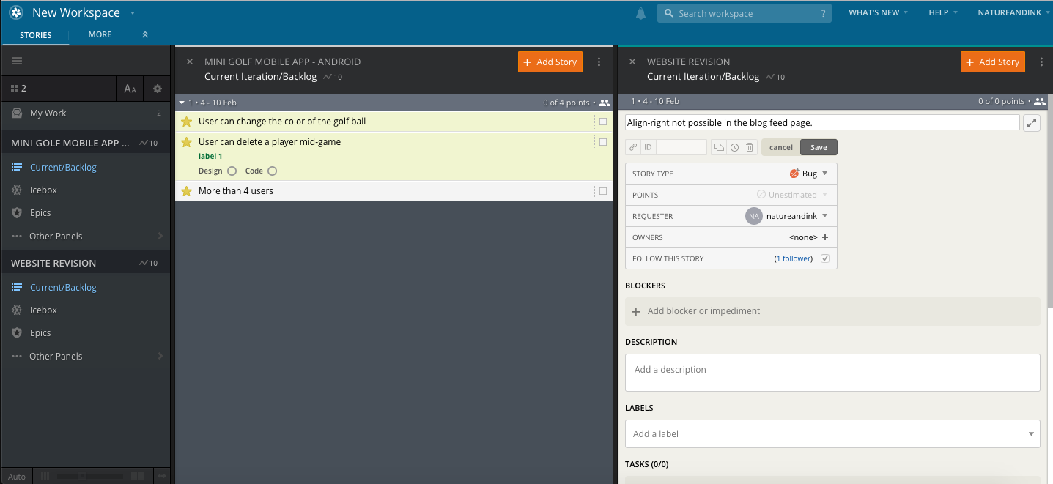Select the Design task radio circle

pyautogui.click(x=232, y=171)
